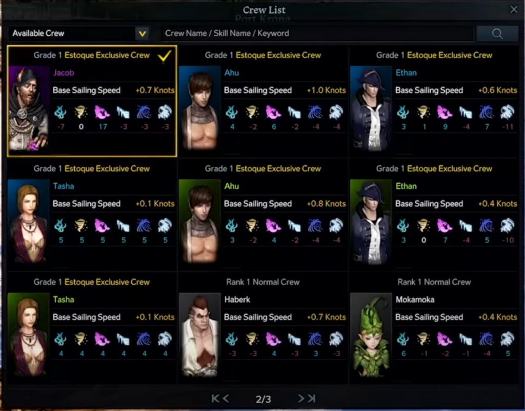Jump to the first crew page
This screenshot has width=525, height=411.
pos(215,398)
